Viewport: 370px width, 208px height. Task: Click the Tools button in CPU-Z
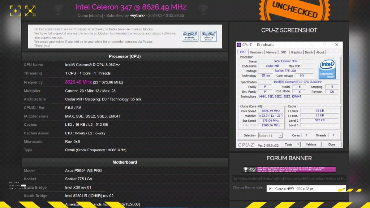coord(288,144)
